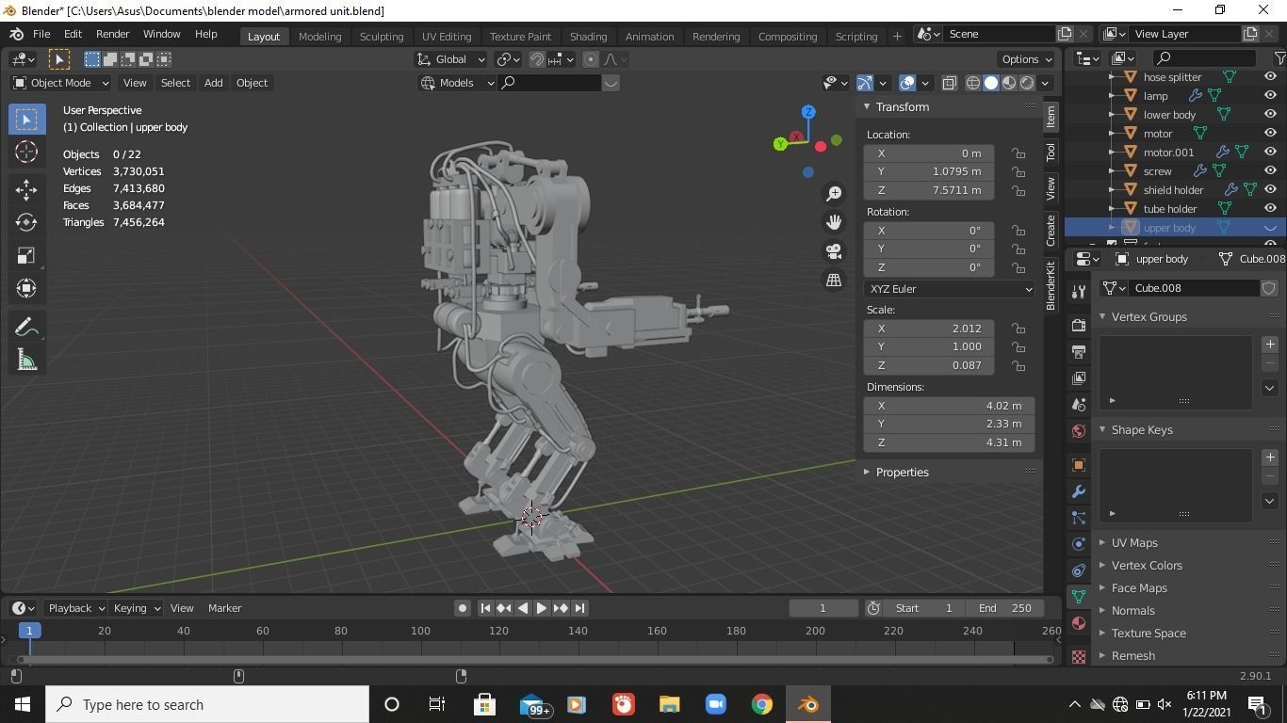Add a new vertex group
Image resolution: width=1287 pixels, height=723 pixels.
[x=1270, y=345]
